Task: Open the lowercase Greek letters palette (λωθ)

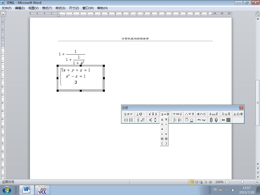Action: (x=226, y=114)
